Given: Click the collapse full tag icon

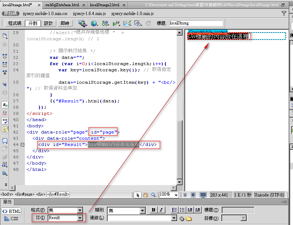Looking at the screenshot, I should [5, 56].
